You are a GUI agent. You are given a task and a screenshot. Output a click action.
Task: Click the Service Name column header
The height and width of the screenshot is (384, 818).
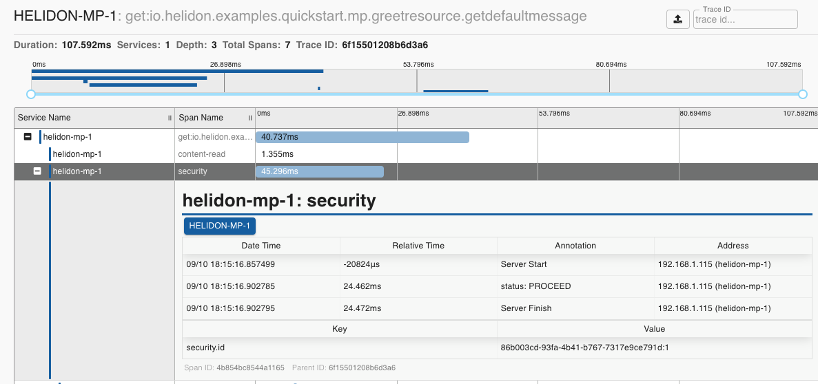click(44, 118)
